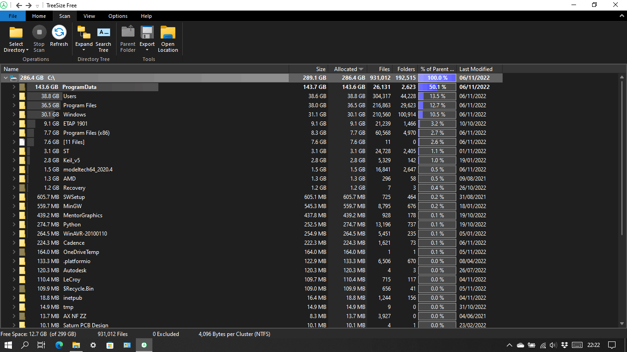This screenshot has width=627, height=352.
Task: Open the Export dropdown arrow
Action: click(147, 50)
